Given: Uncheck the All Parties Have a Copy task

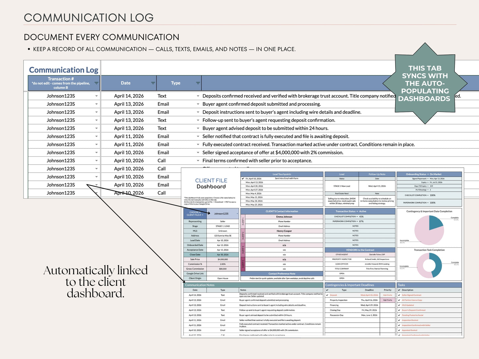Looking at the screenshot, I should click(x=399, y=300).
